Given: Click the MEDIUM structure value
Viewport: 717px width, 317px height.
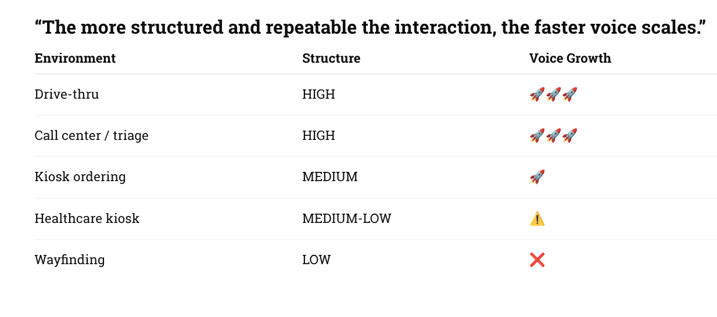Looking at the screenshot, I should [x=330, y=177].
